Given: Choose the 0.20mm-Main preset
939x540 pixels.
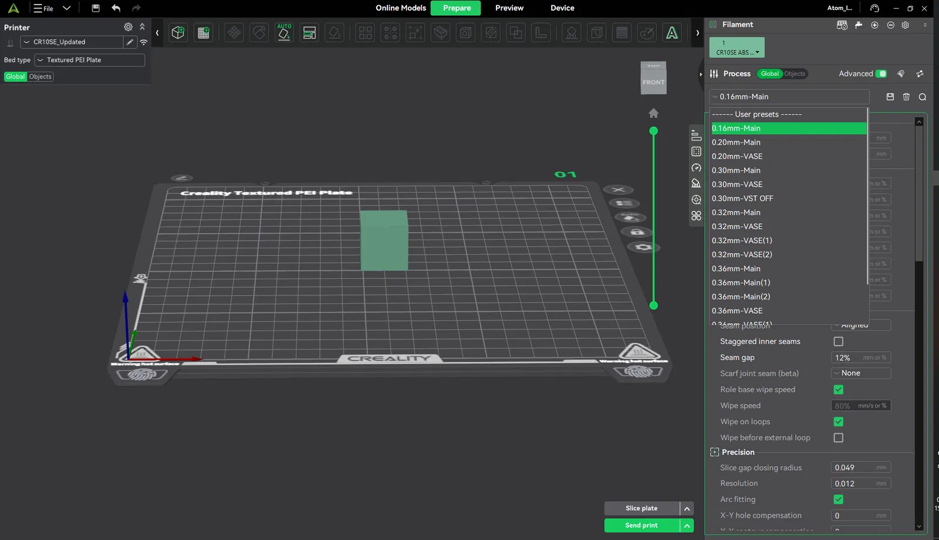Looking at the screenshot, I should coord(789,142).
